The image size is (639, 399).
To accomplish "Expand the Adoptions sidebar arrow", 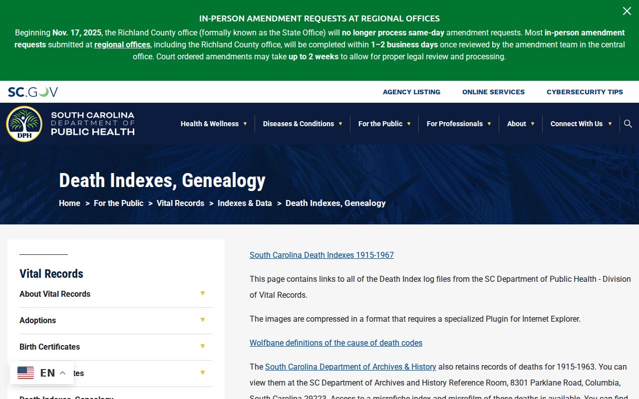I will 203,320.
